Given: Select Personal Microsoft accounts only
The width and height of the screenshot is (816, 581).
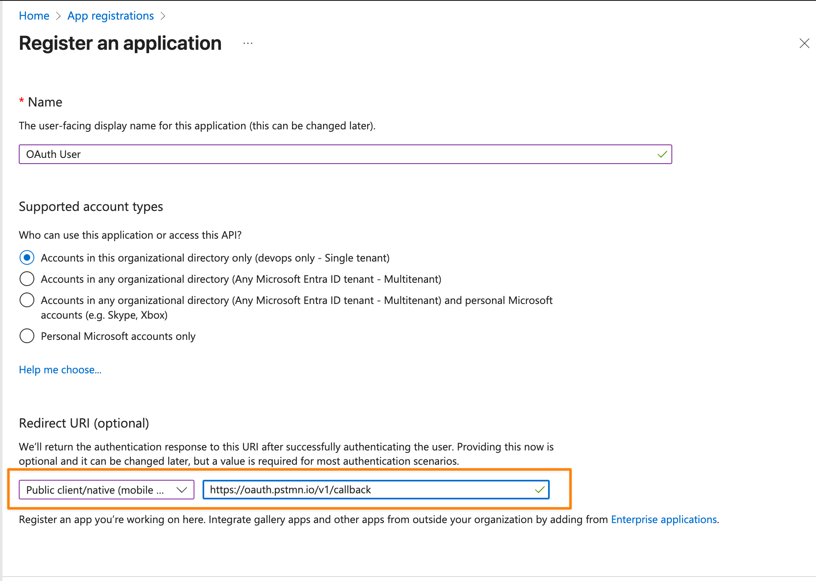Looking at the screenshot, I should click(x=27, y=336).
